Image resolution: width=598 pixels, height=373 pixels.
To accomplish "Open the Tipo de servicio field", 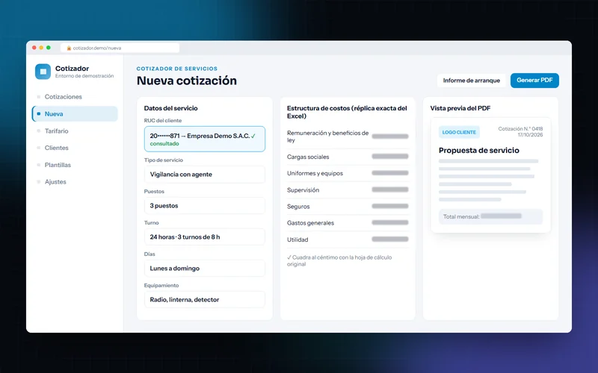I will point(204,175).
